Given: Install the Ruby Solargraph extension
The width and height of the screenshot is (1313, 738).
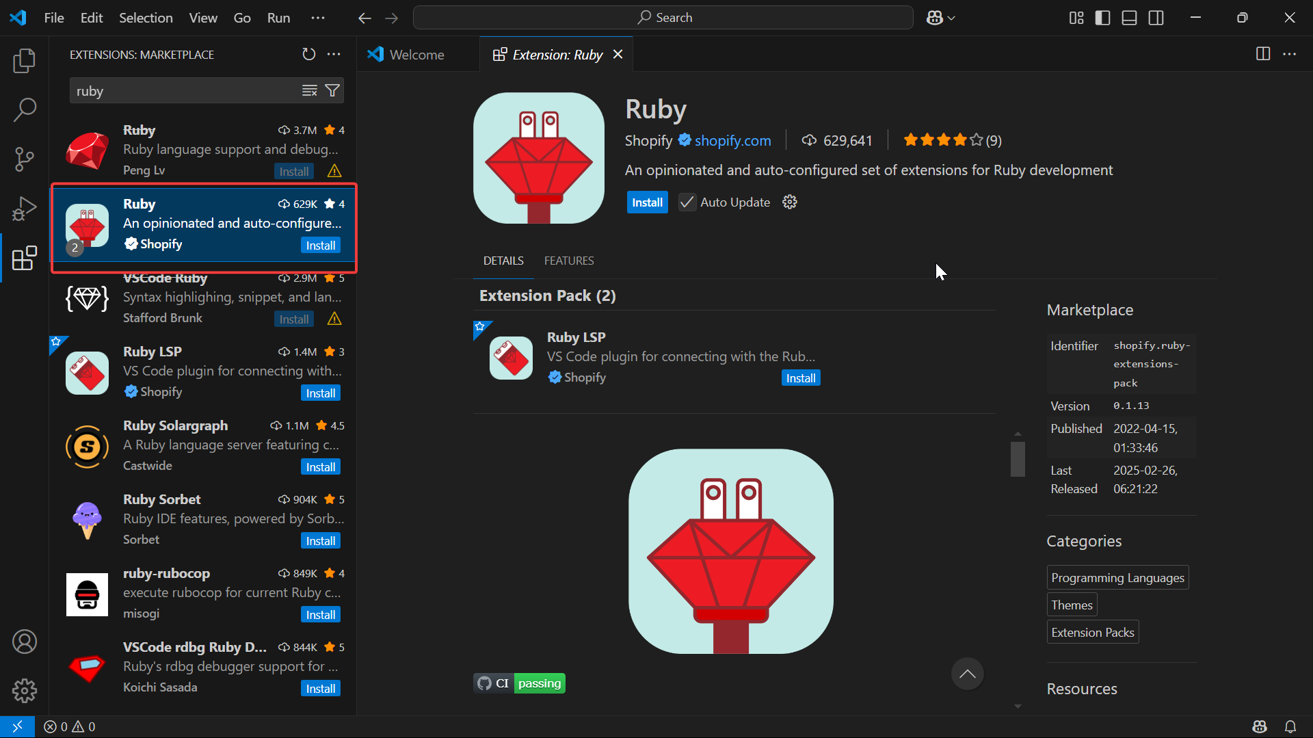Looking at the screenshot, I should point(320,467).
